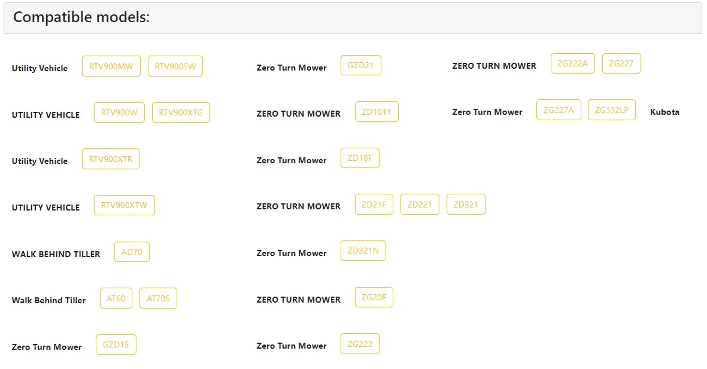Image resolution: width=707 pixels, height=369 pixels.
Task: Click the ZG20F mower tag
Action: click(374, 297)
